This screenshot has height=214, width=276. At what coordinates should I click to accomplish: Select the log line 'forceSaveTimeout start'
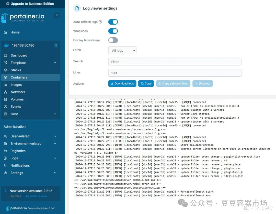(144, 192)
